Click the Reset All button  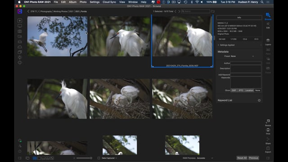coord(242,158)
